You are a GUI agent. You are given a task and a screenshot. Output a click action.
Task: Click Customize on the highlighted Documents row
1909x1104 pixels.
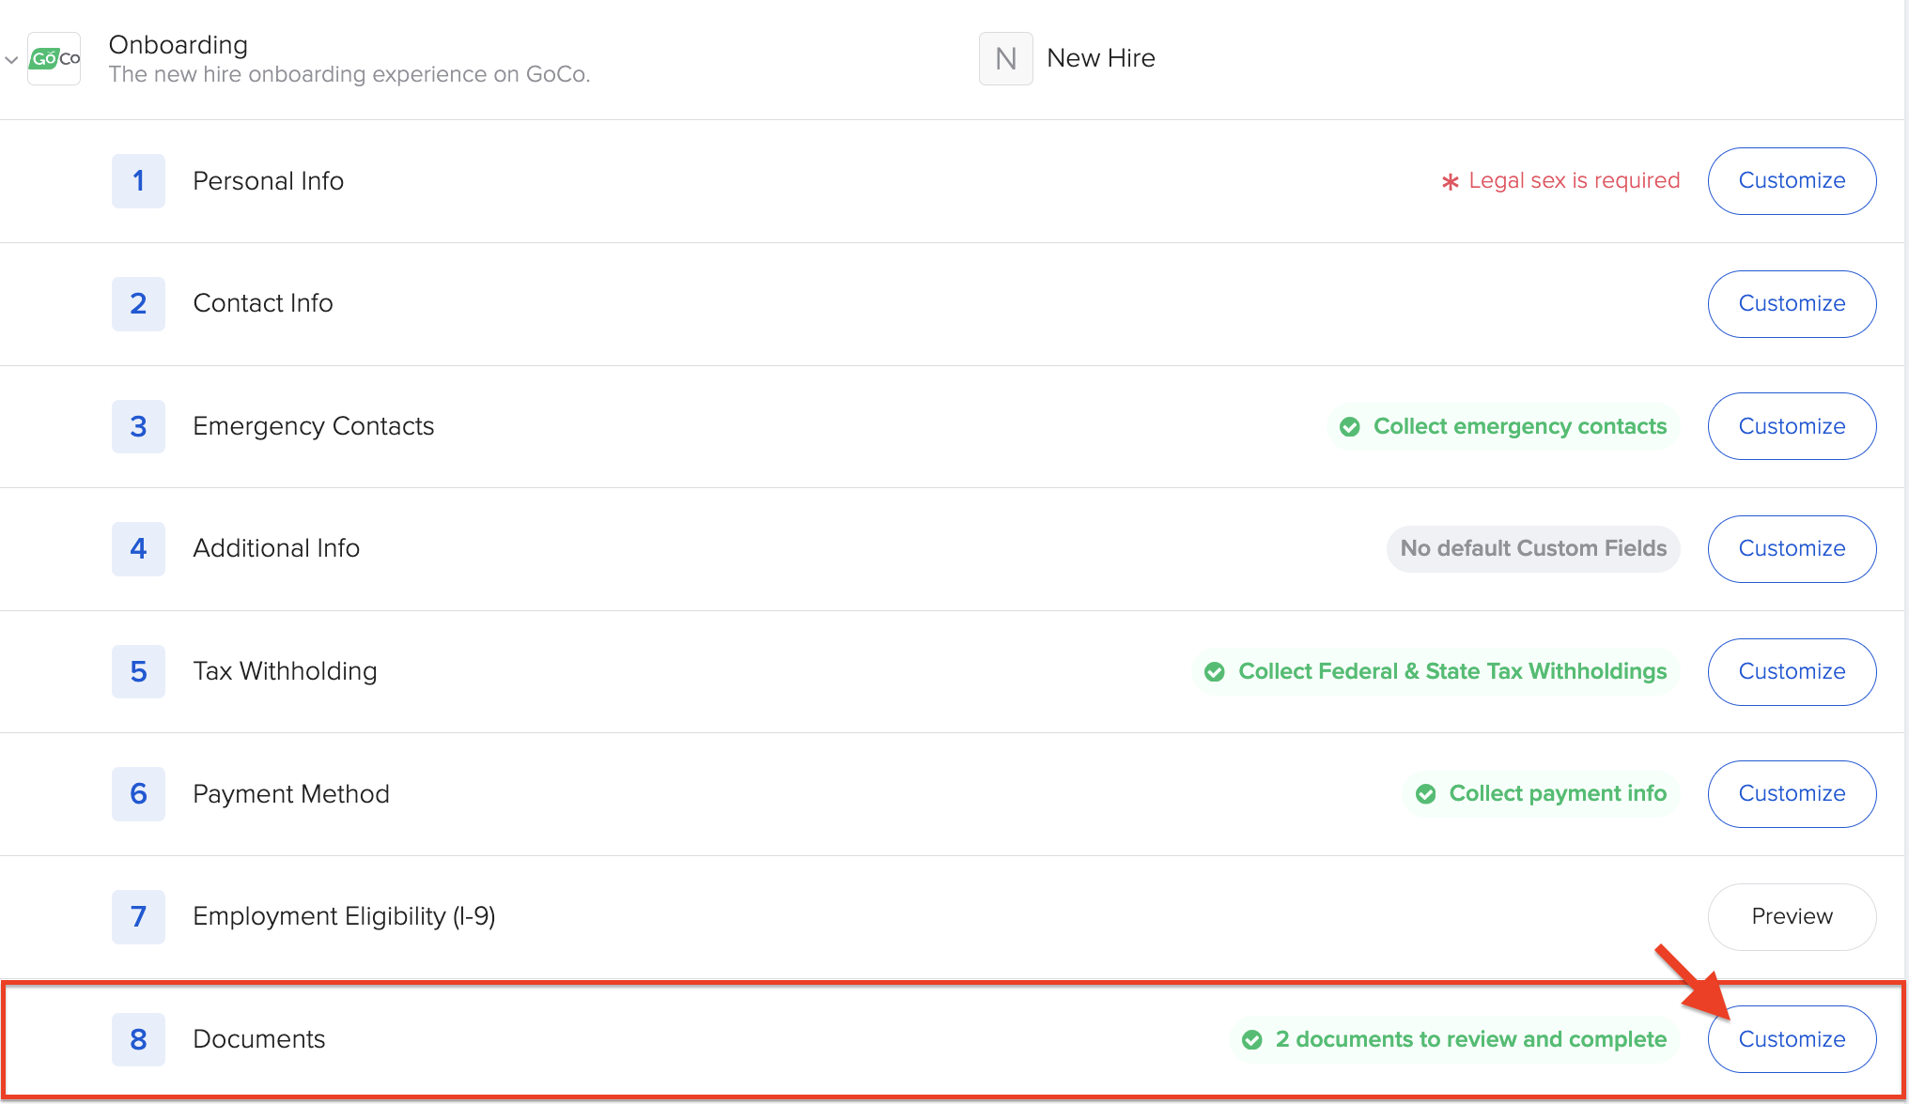[1791, 1039]
